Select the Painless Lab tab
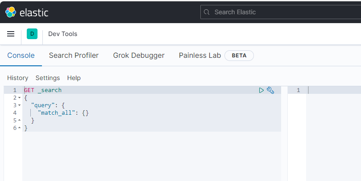361x181 pixels. coord(200,56)
